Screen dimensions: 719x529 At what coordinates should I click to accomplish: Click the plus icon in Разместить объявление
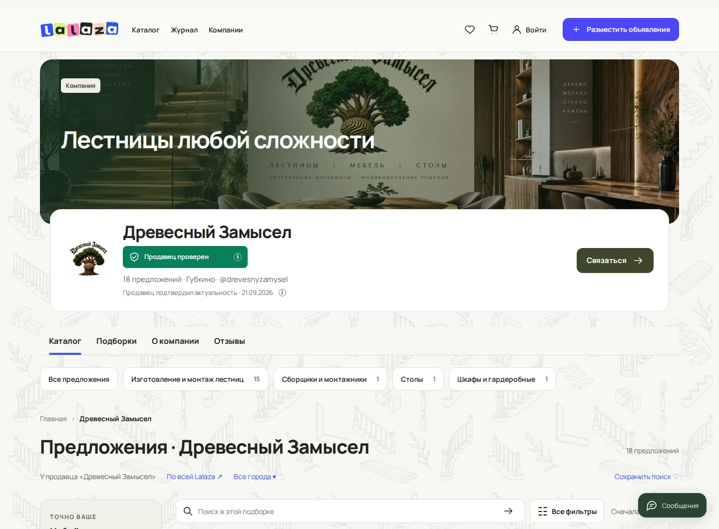click(x=576, y=29)
